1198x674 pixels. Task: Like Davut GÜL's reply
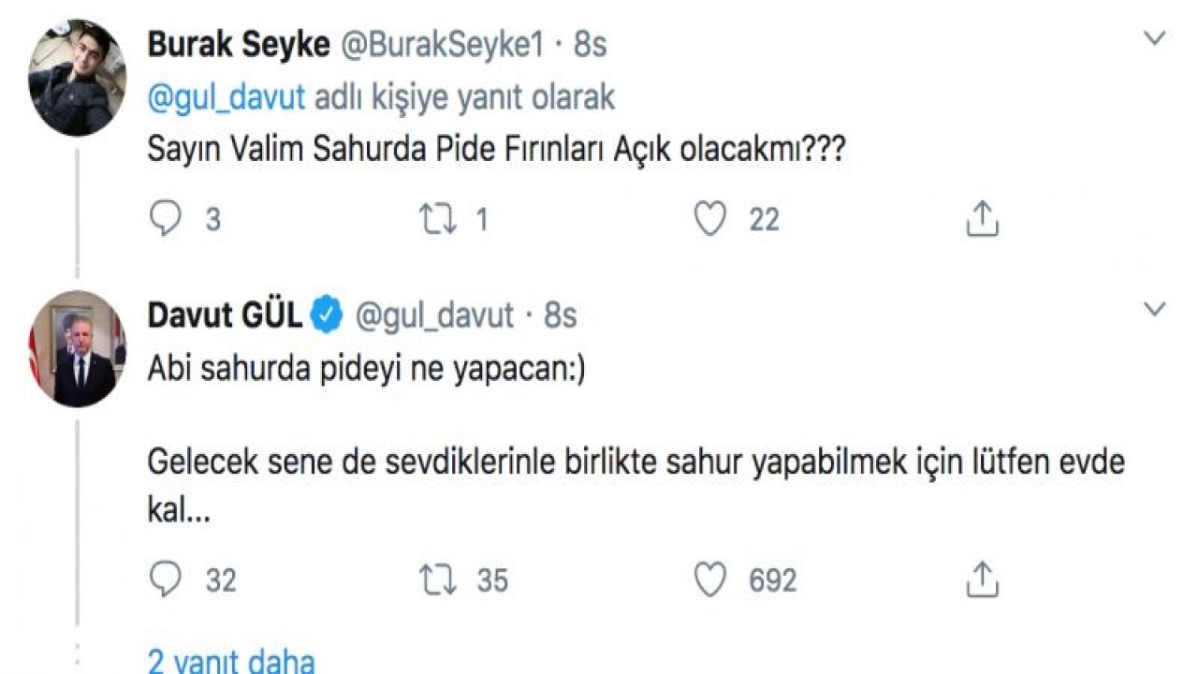(x=710, y=578)
